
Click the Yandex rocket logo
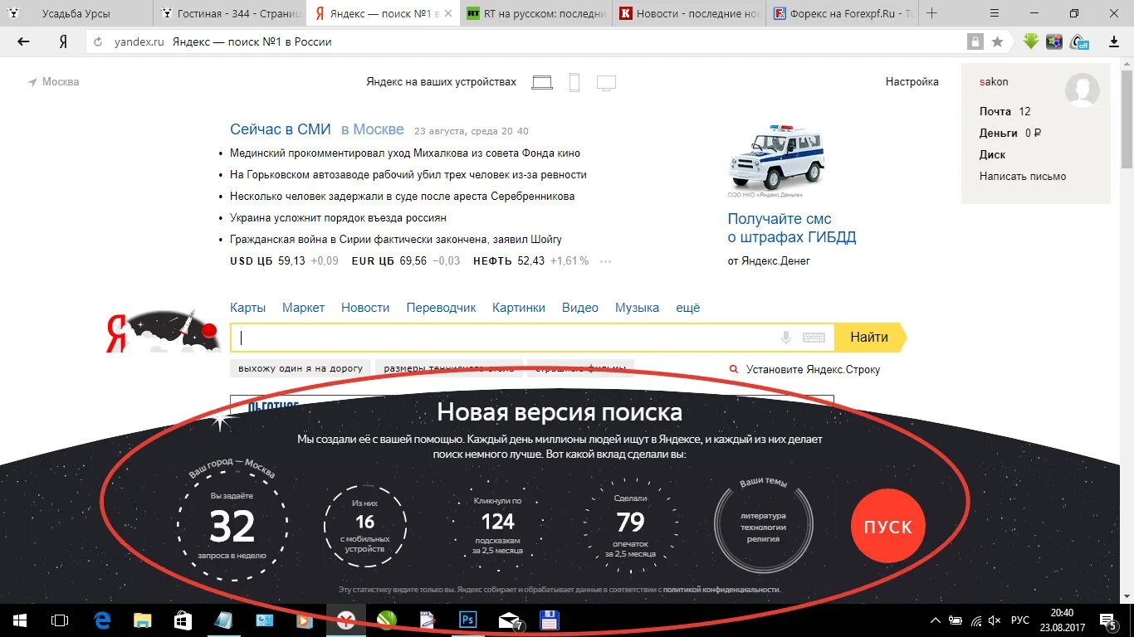point(163,330)
